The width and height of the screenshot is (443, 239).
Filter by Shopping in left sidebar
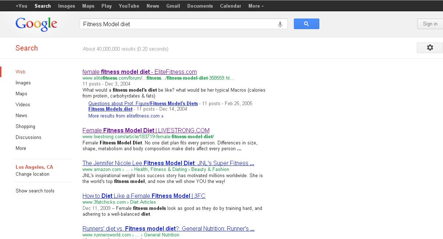(25, 127)
